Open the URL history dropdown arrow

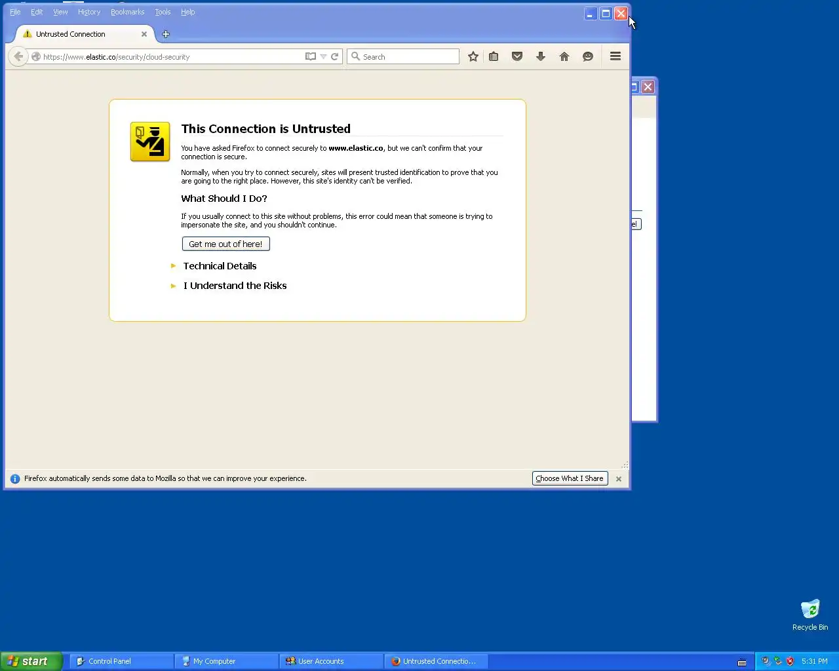pyautogui.click(x=323, y=57)
